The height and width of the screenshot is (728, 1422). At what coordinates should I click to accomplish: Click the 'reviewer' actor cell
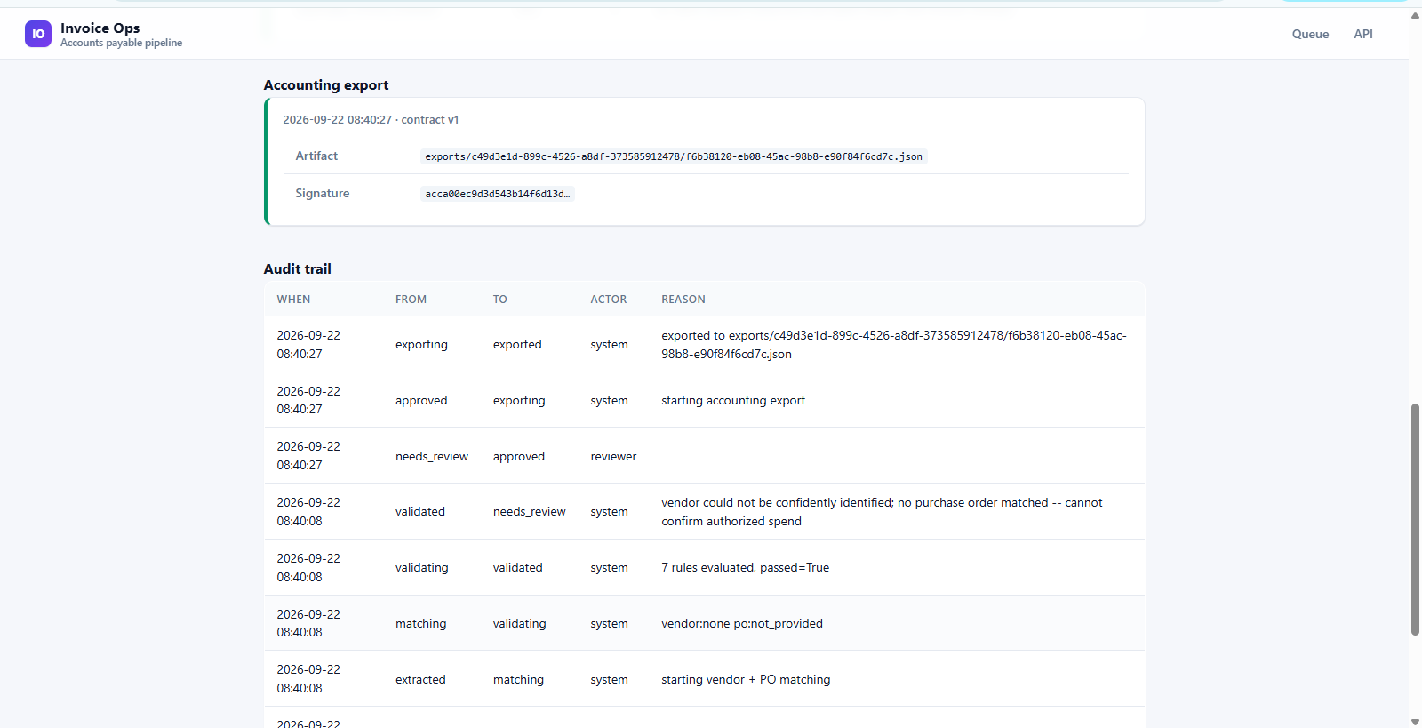point(613,456)
